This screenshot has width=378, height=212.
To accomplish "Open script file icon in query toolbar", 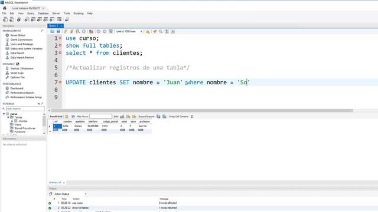I will click(53, 31).
